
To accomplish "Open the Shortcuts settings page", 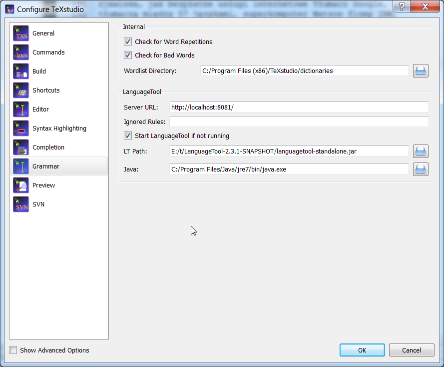I will (46, 90).
